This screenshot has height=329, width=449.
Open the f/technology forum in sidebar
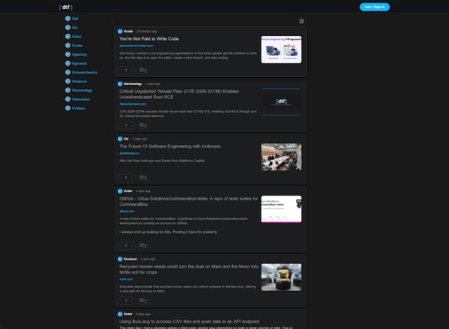[x=82, y=90]
